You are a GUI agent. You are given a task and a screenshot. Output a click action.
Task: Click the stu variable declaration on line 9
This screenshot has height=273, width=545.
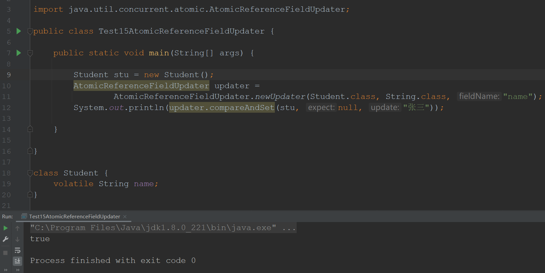tap(121, 75)
